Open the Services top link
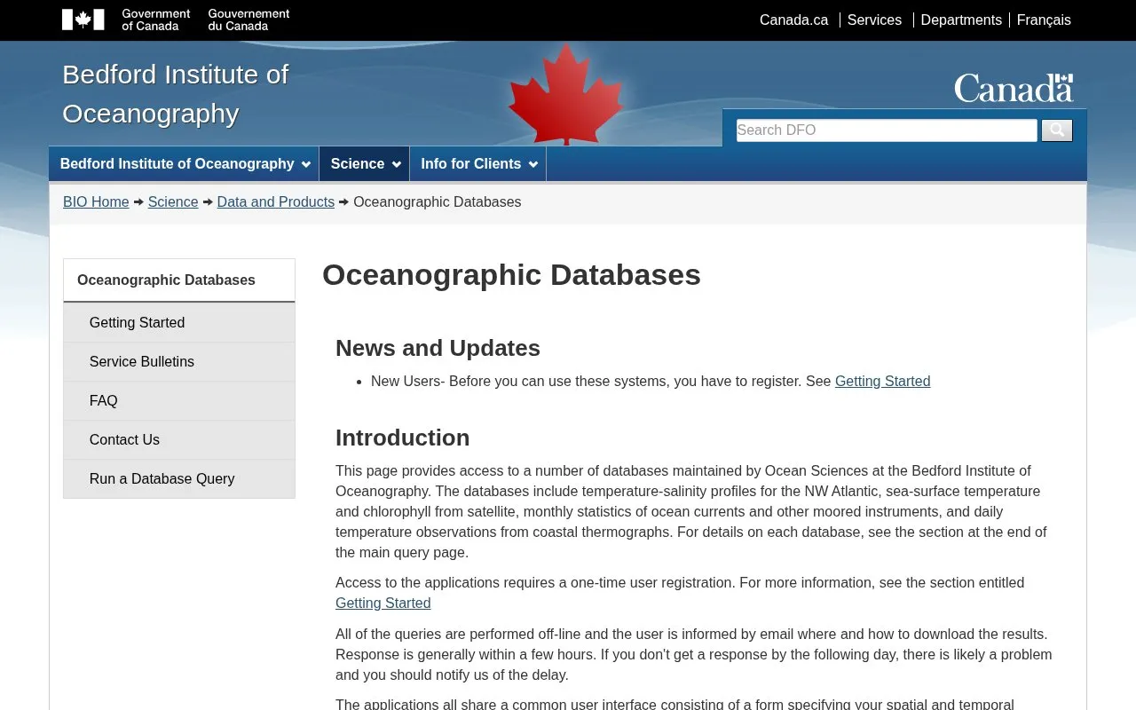 click(874, 20)
